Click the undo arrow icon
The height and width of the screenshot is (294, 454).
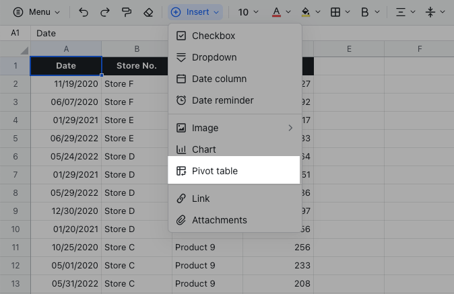(x=84, y=12)
